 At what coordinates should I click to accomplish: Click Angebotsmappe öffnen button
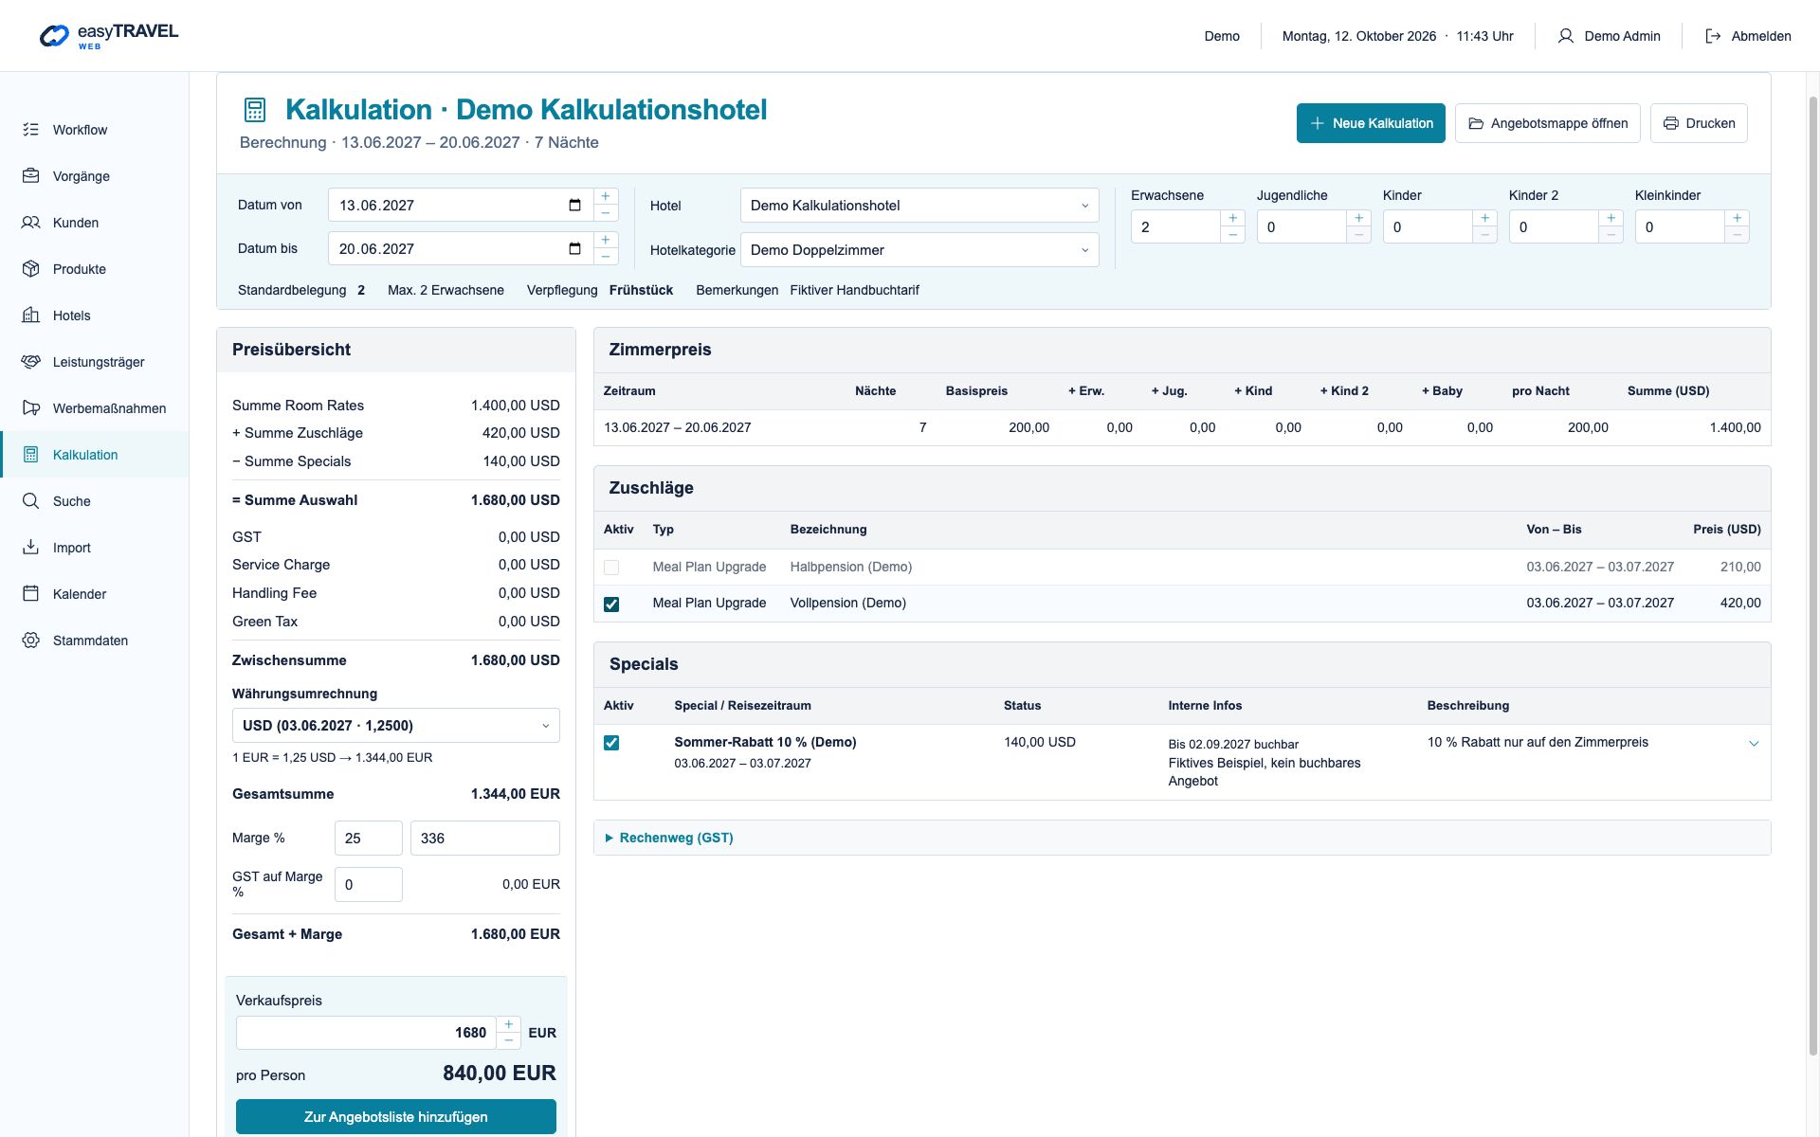1548,123
